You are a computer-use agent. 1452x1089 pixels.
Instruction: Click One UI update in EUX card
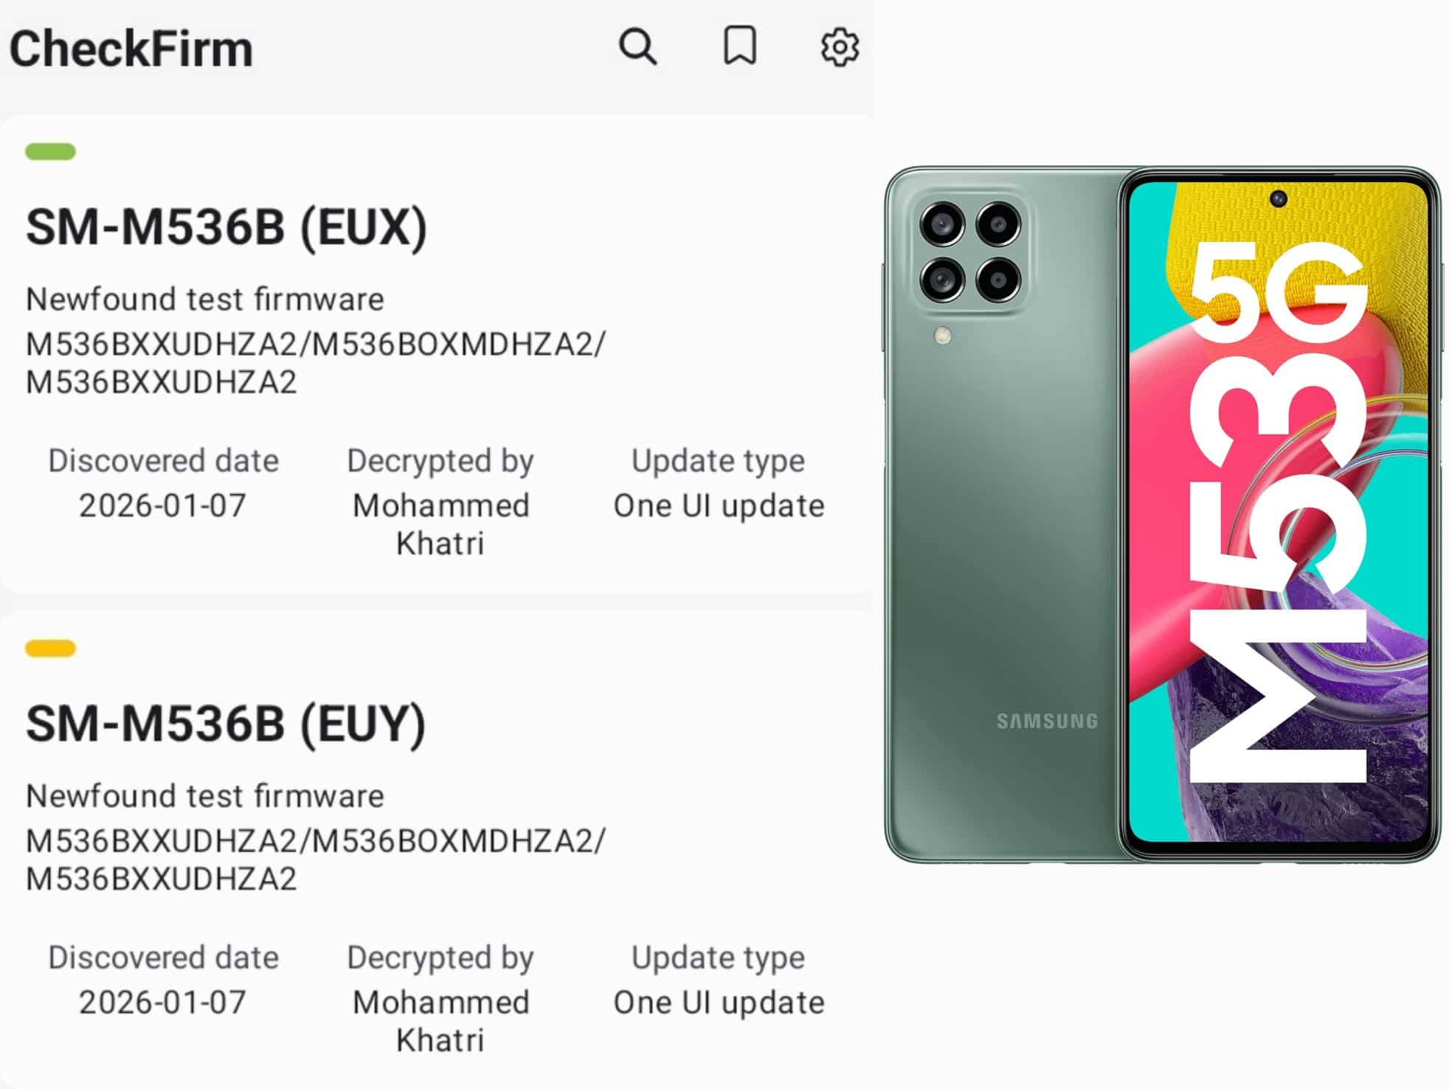pos(719,505)
